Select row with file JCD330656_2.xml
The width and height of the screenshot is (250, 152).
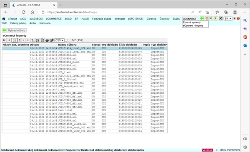point(85,62)
